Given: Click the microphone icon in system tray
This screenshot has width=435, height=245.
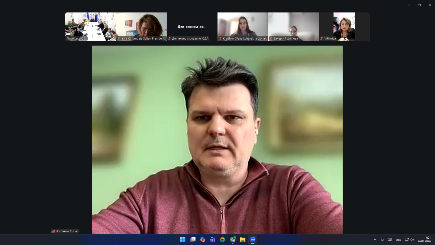Looking at the screenshot, I should pyautogui.click(x=382, y=240).
